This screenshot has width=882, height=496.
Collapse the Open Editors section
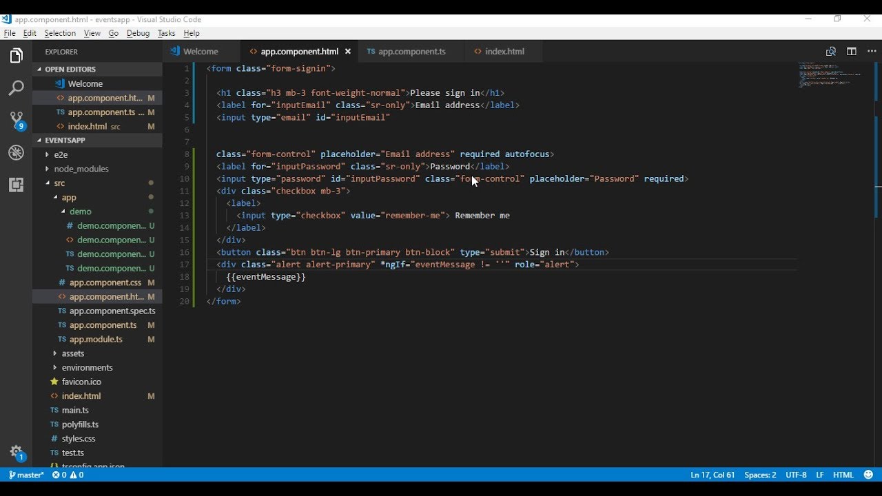[x=97, y=69]
